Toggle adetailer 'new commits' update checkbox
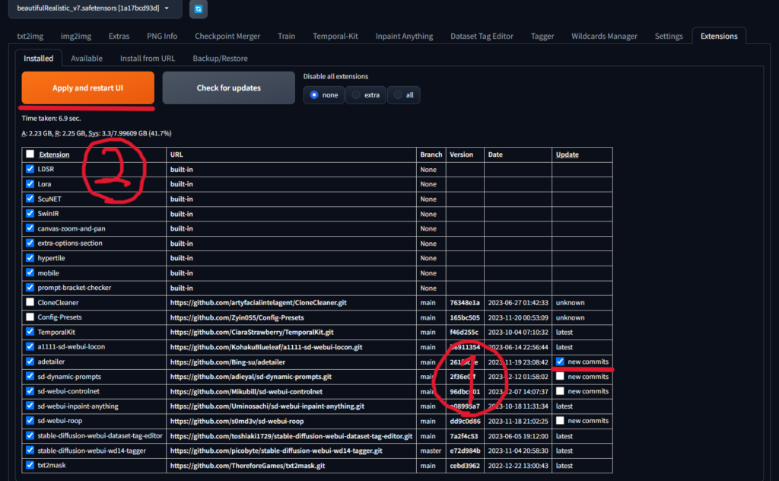 561,362
